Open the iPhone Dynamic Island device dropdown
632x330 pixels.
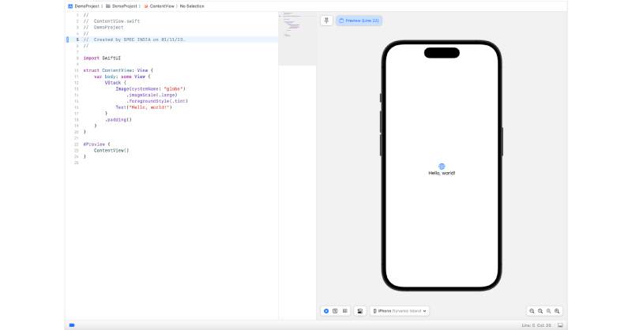pyautogui.click(x=400, y=311)
